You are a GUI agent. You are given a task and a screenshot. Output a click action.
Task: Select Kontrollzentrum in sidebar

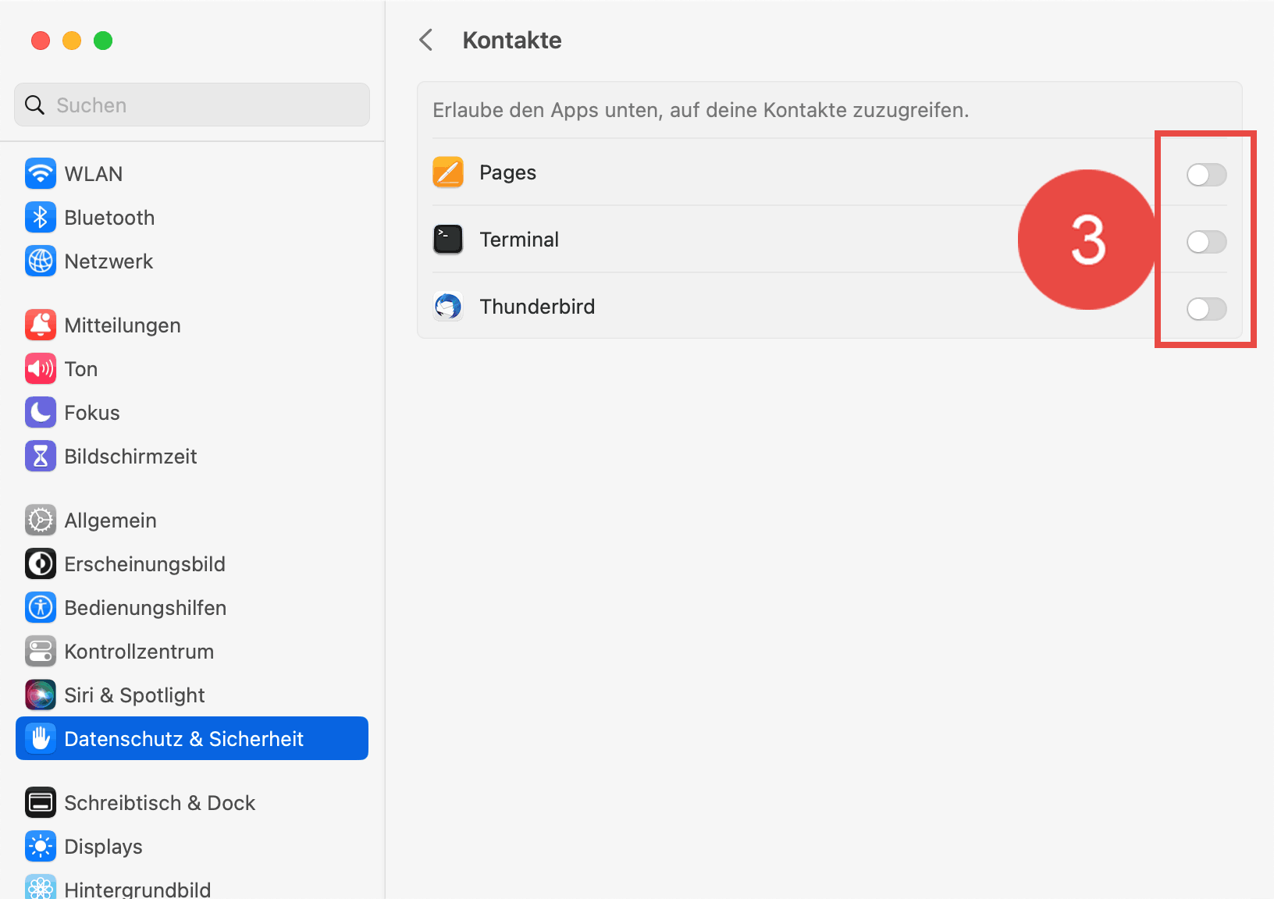139,651
